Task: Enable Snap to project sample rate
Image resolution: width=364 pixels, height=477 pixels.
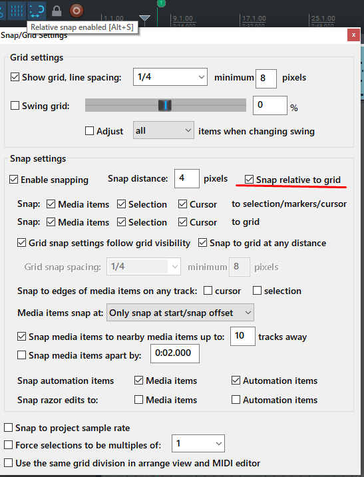Action: point(8,428)
